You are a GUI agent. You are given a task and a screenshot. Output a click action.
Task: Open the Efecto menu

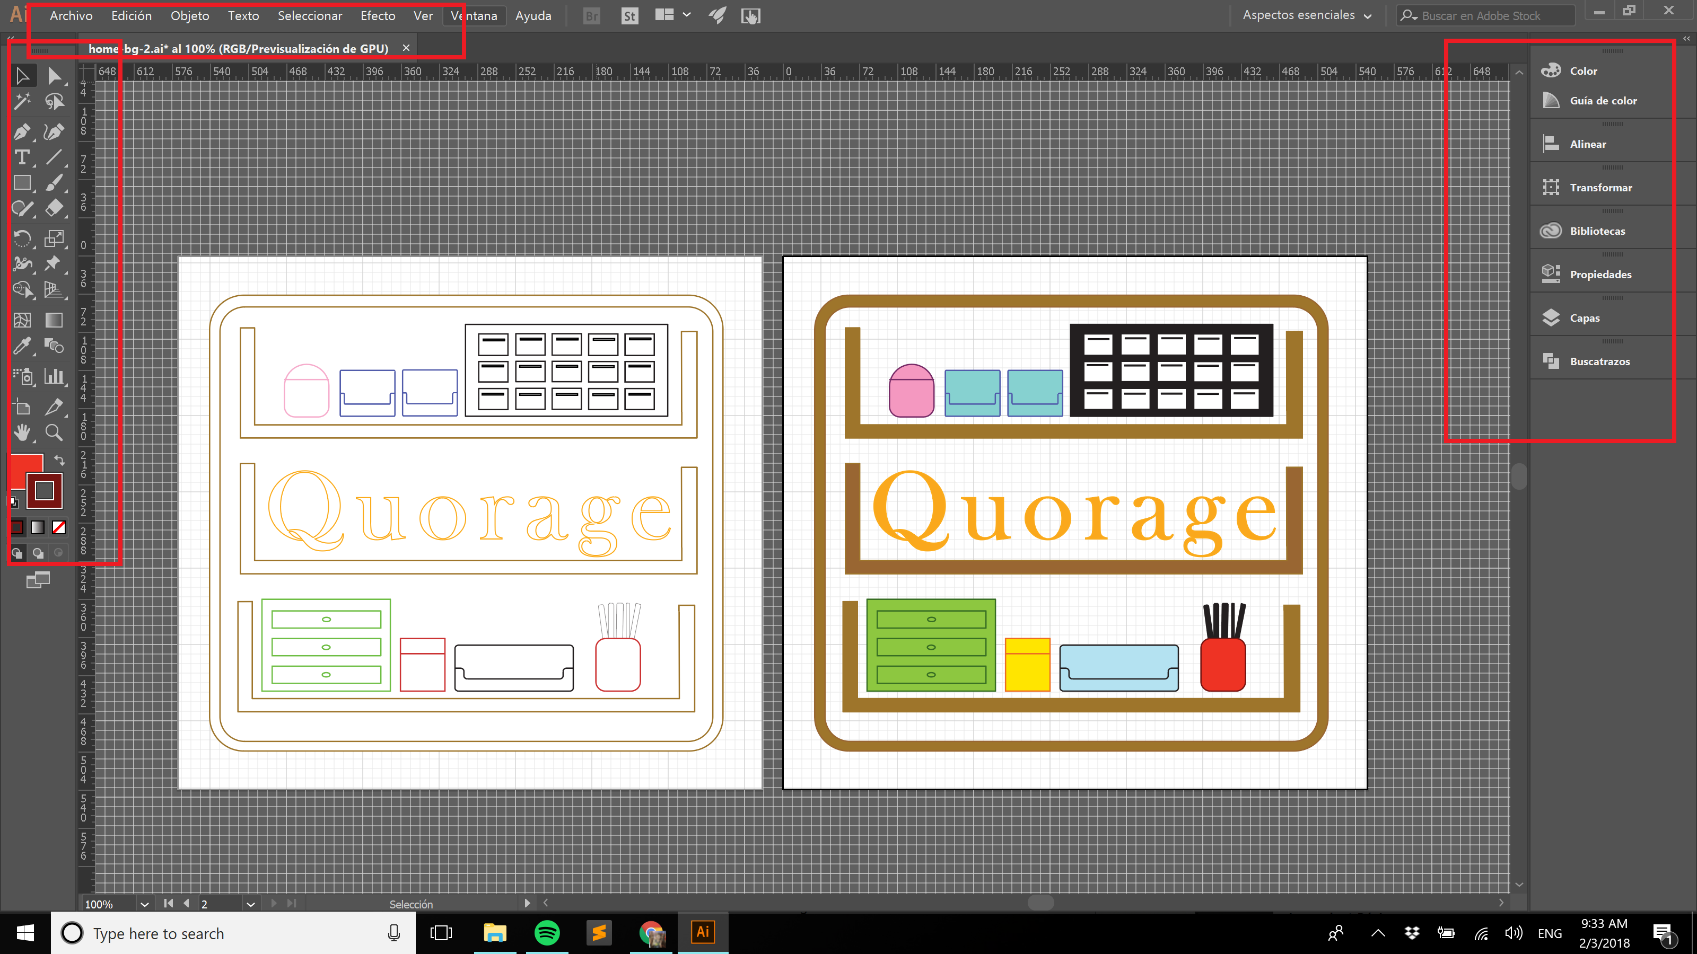click(x=378, y=16)
